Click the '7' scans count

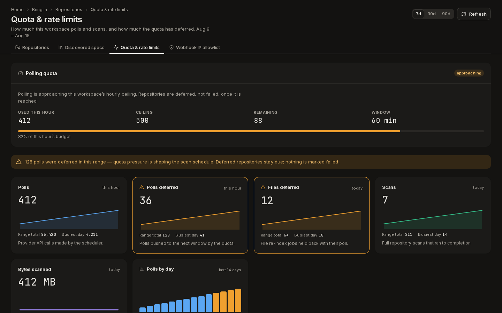tap(385, 200)
